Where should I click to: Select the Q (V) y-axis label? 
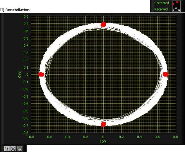(x=20, y=74)
